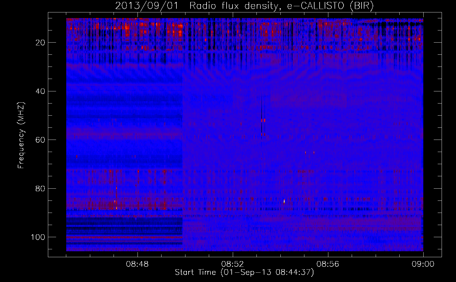
Task: Click the 60 frequency tick label
Action: click(41, 140)
